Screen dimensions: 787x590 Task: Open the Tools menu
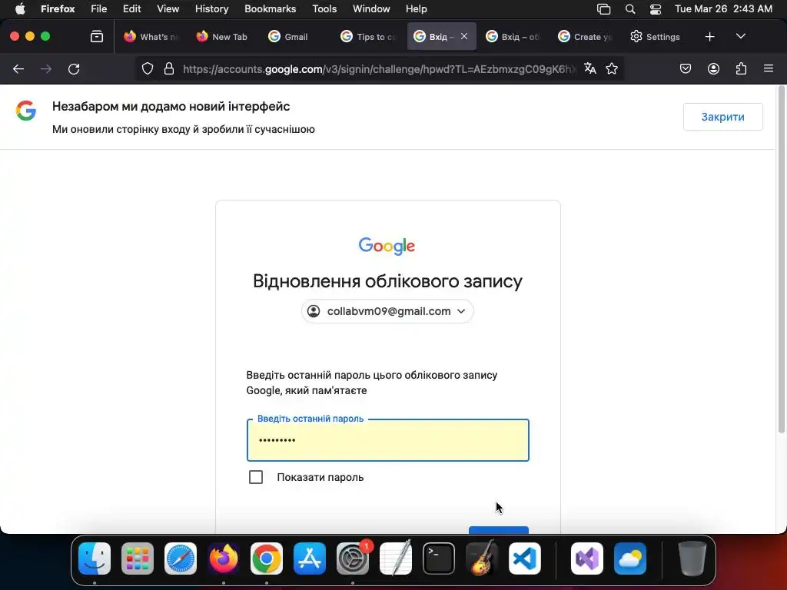(x=324, y=9)
